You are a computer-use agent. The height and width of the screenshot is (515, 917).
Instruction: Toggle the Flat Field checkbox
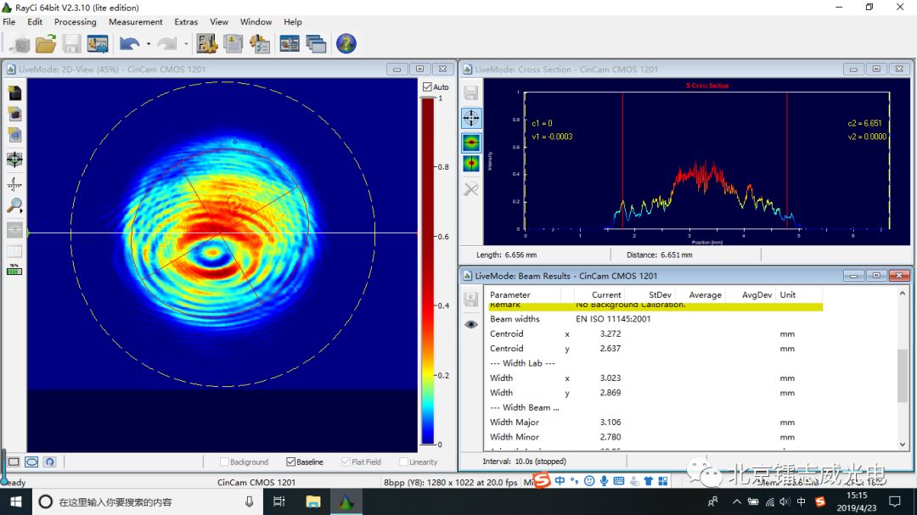tap(346, 462)
